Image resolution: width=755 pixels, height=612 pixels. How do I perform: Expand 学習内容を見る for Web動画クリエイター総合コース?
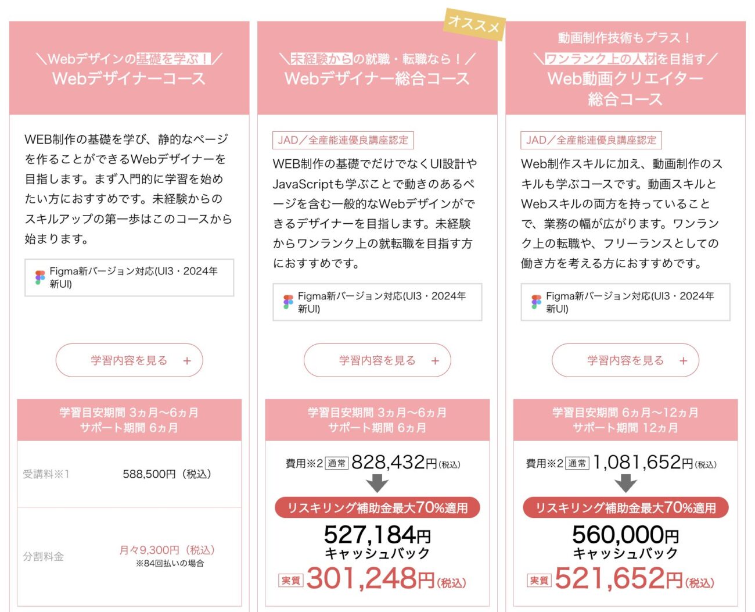pos(625,360)
